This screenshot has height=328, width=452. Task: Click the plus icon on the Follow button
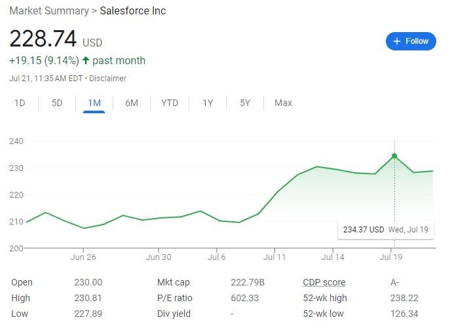click(x=397, y=41)
